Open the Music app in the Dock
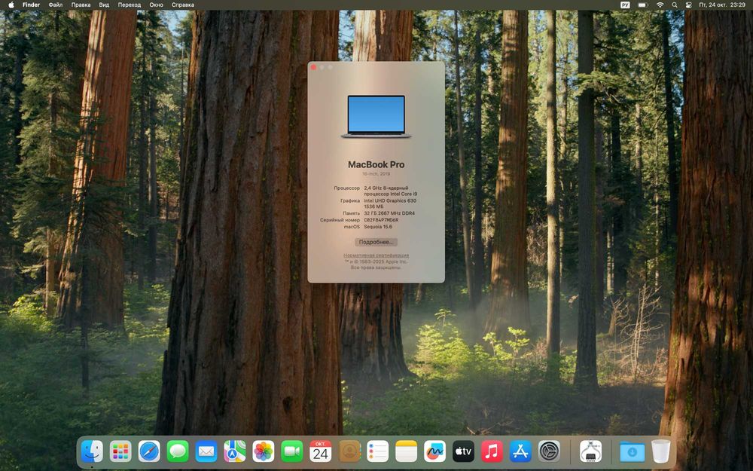The image size is (753, 471). (492, 451)
